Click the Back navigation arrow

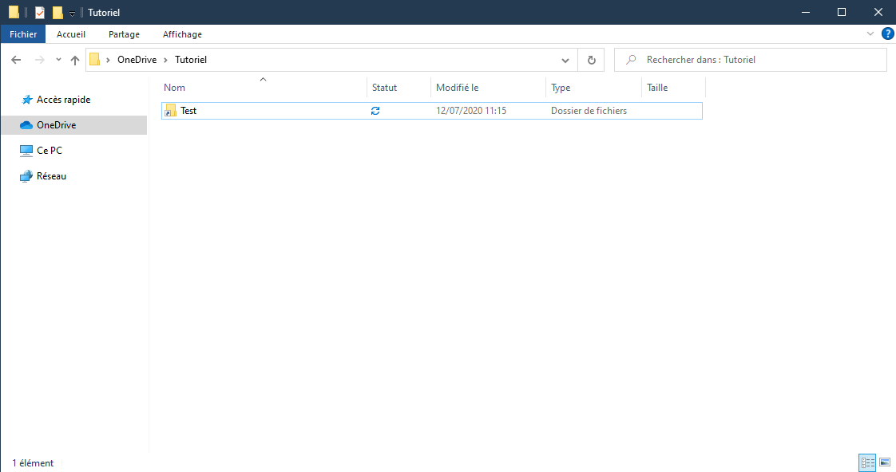pos(16,60)
